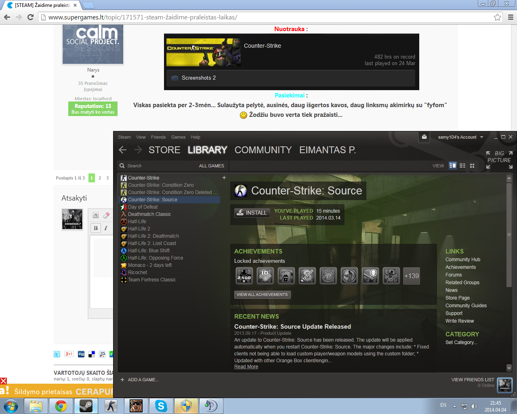Switch to Steam grid view mode
The height and width of the screenshot is (414, 517).
472,166
